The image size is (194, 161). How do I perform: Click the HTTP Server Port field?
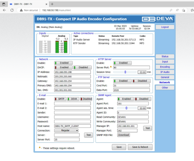click(x=132, y=68)
